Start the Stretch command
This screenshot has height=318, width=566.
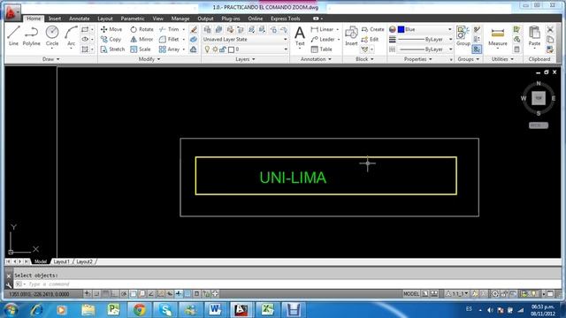(112, 49)
